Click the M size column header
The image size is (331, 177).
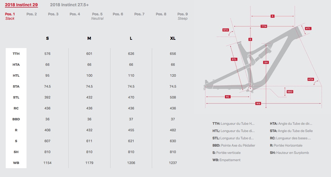(89, 38)
